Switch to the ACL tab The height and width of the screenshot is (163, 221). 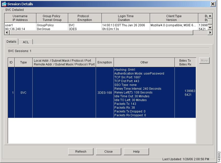[x=26, y=42]
